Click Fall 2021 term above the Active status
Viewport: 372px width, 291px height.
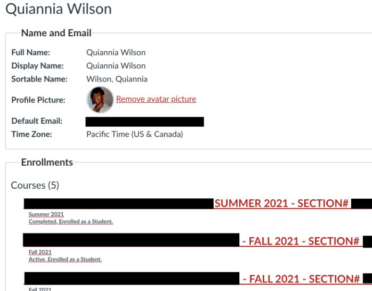40,252
